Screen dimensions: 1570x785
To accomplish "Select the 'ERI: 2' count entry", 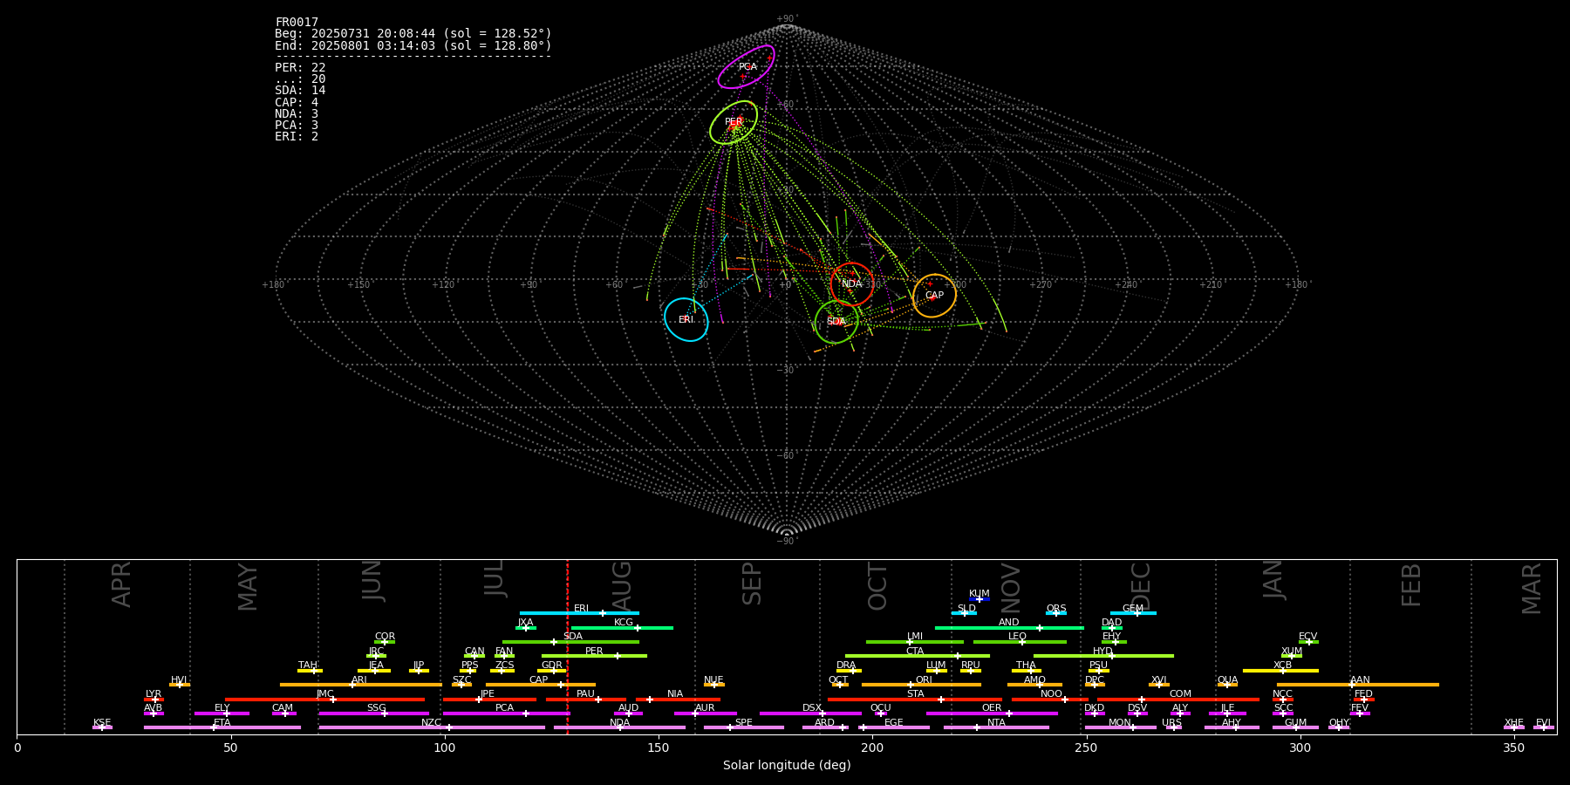I will (x=297, y=137).
